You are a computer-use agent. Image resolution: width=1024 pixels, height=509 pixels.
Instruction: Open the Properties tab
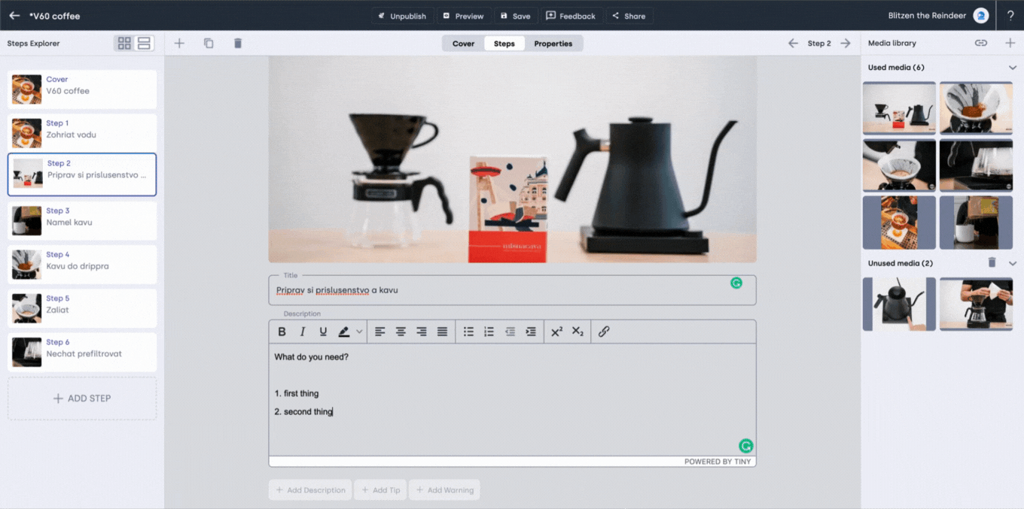click(x=553, y=44)
